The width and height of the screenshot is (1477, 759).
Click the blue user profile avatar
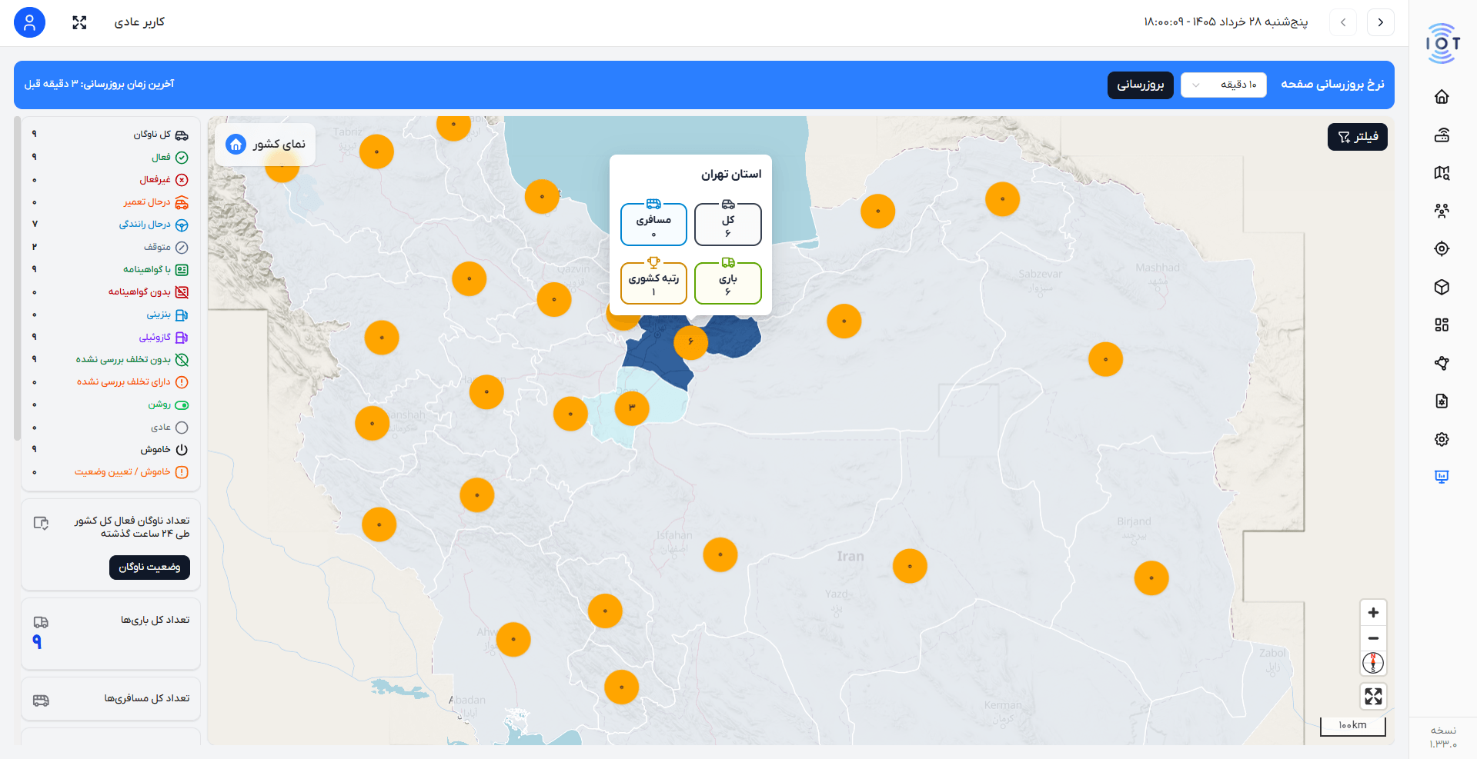(x=29, y=22)
